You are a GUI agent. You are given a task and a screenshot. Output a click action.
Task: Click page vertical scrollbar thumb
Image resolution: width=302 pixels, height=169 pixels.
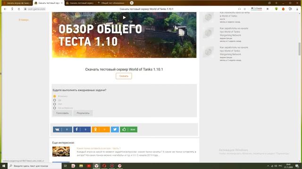300,49
